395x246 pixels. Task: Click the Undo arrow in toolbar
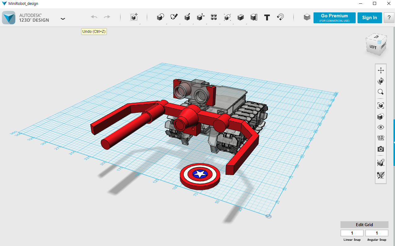[x=94, y=17]
